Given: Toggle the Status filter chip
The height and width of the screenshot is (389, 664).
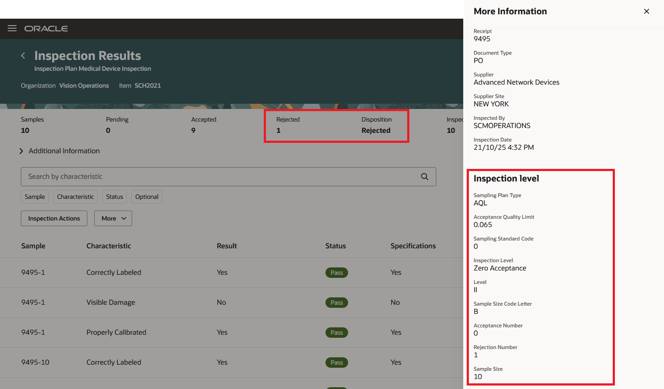Looking at the screenshot, I should tap(114, 196).
